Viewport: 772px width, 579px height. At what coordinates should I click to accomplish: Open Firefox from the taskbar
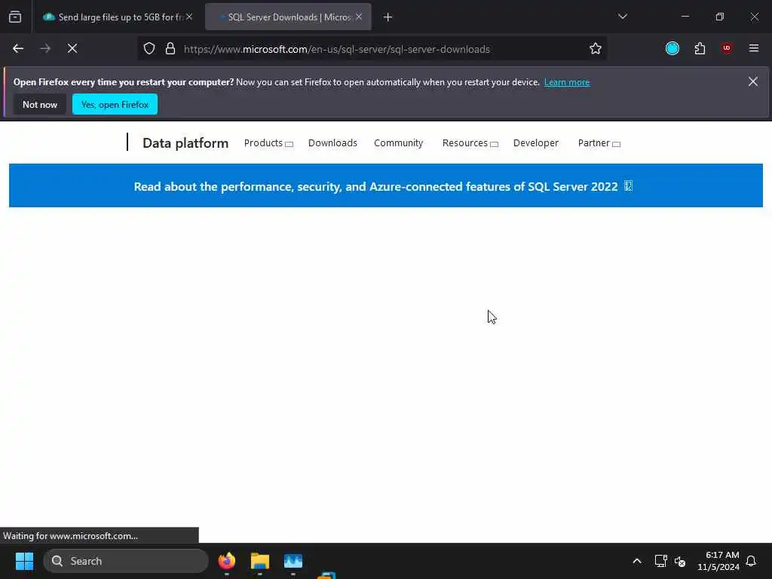tap(227, 561)
